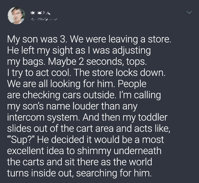
Task: Expand the tweet options chevron
Action: point(189,13)
